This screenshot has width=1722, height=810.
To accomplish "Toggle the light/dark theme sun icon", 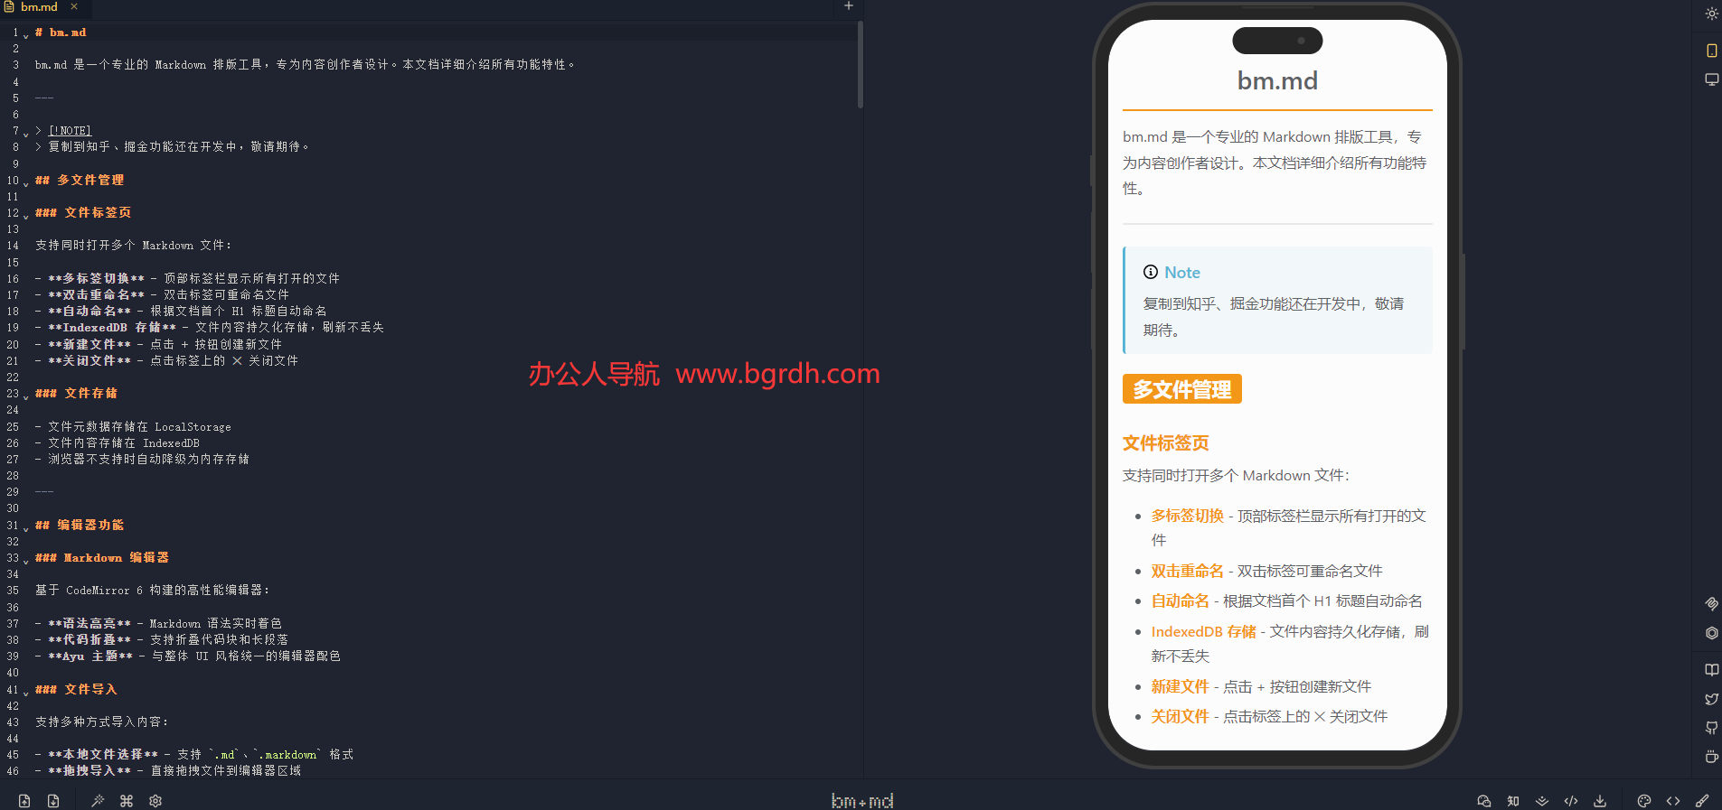I will pyautogui.click(x=1711, y=14).
